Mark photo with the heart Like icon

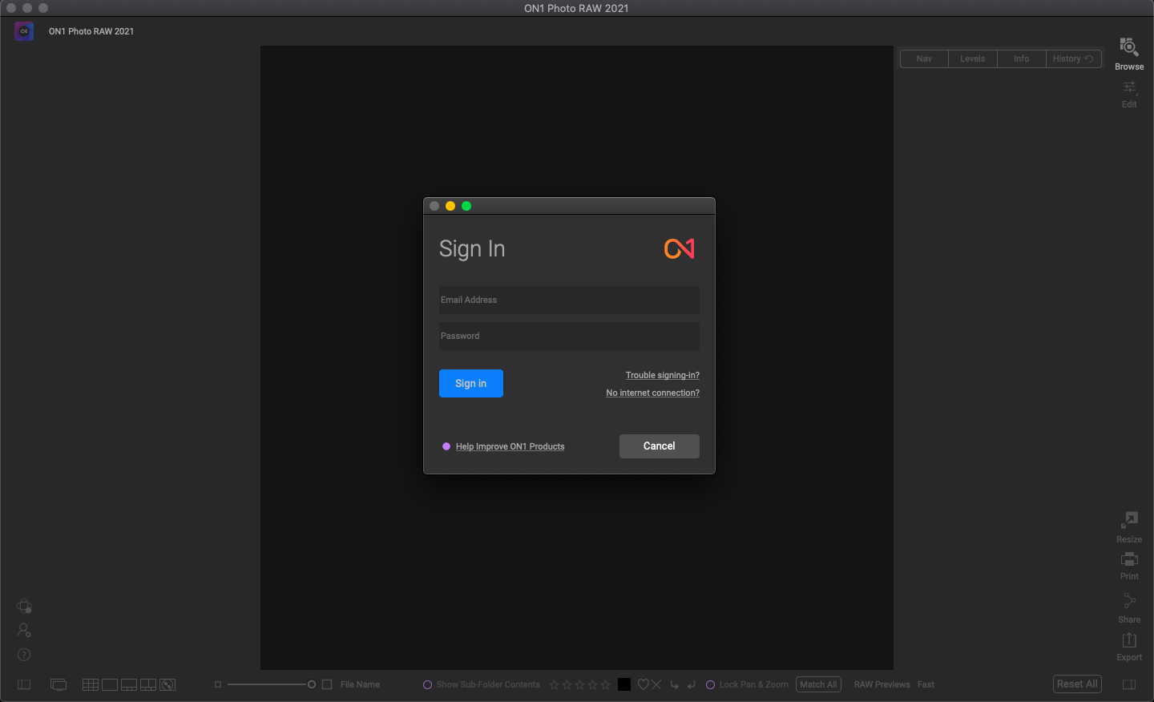pyautogui.click(x=643, y=684)
